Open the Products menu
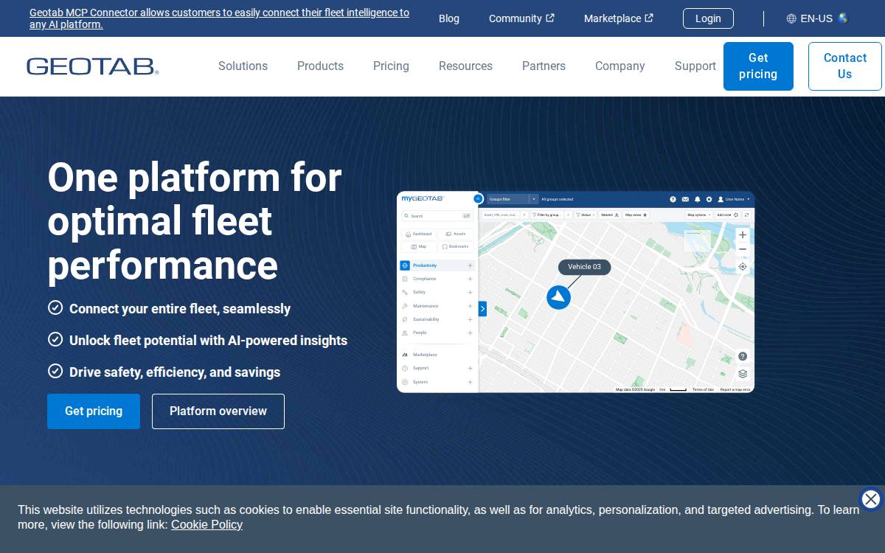The width and height of the screenshot is (885, 553). tap(320, 66)
